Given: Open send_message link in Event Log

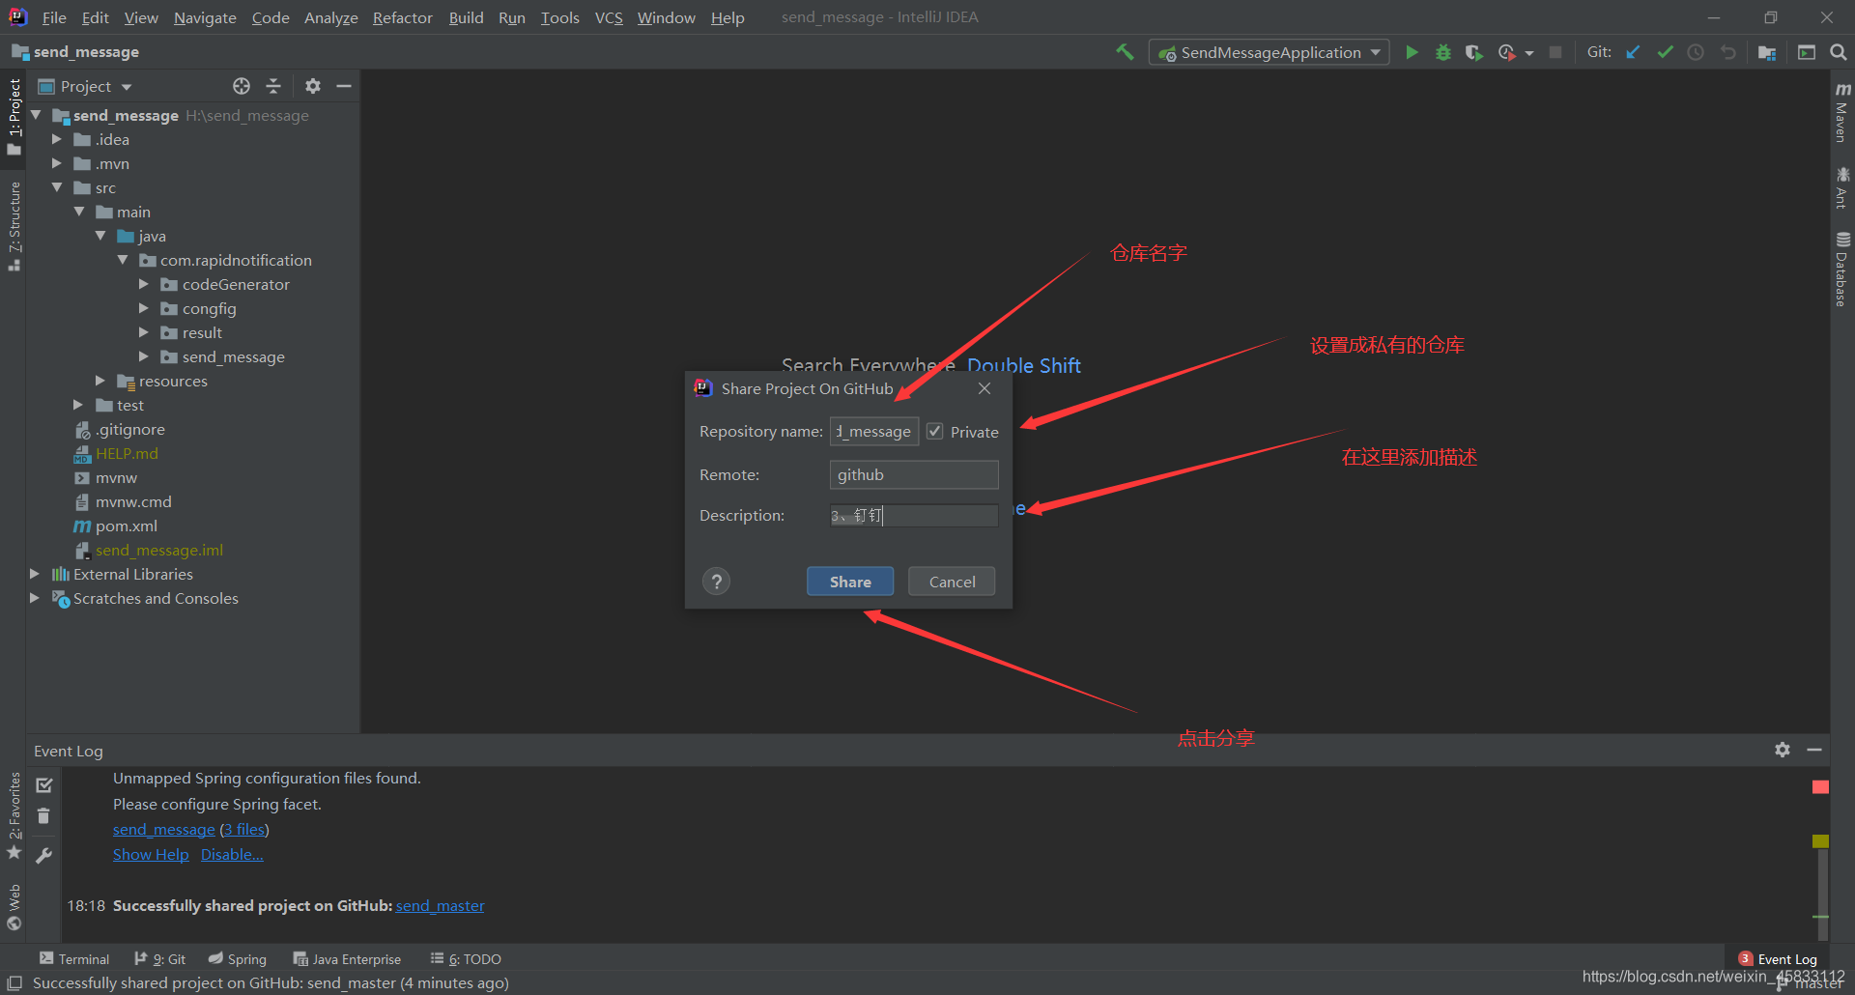Looking at the screenshot, I should pos(164,829).
